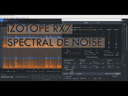The image size is (128, 96).
Task: Click the right panel vertical scrollbar
Action: click(x=127, y=37)
